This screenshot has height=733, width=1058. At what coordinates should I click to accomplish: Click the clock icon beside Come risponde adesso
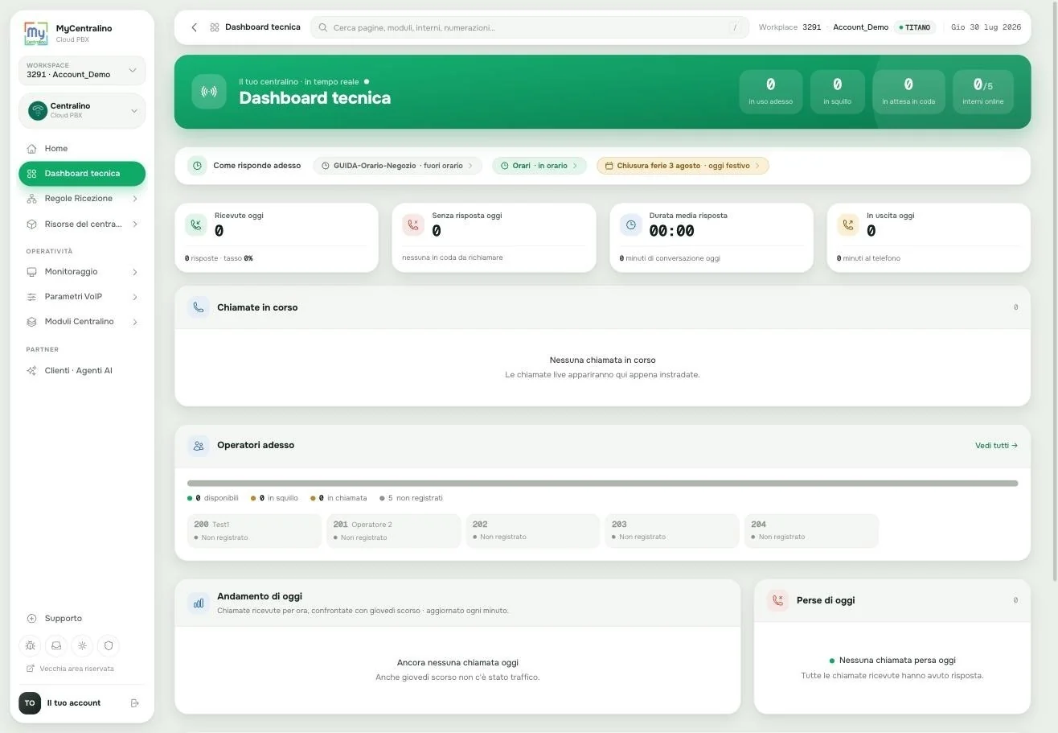pyautogui.click(x=197, y=166)
